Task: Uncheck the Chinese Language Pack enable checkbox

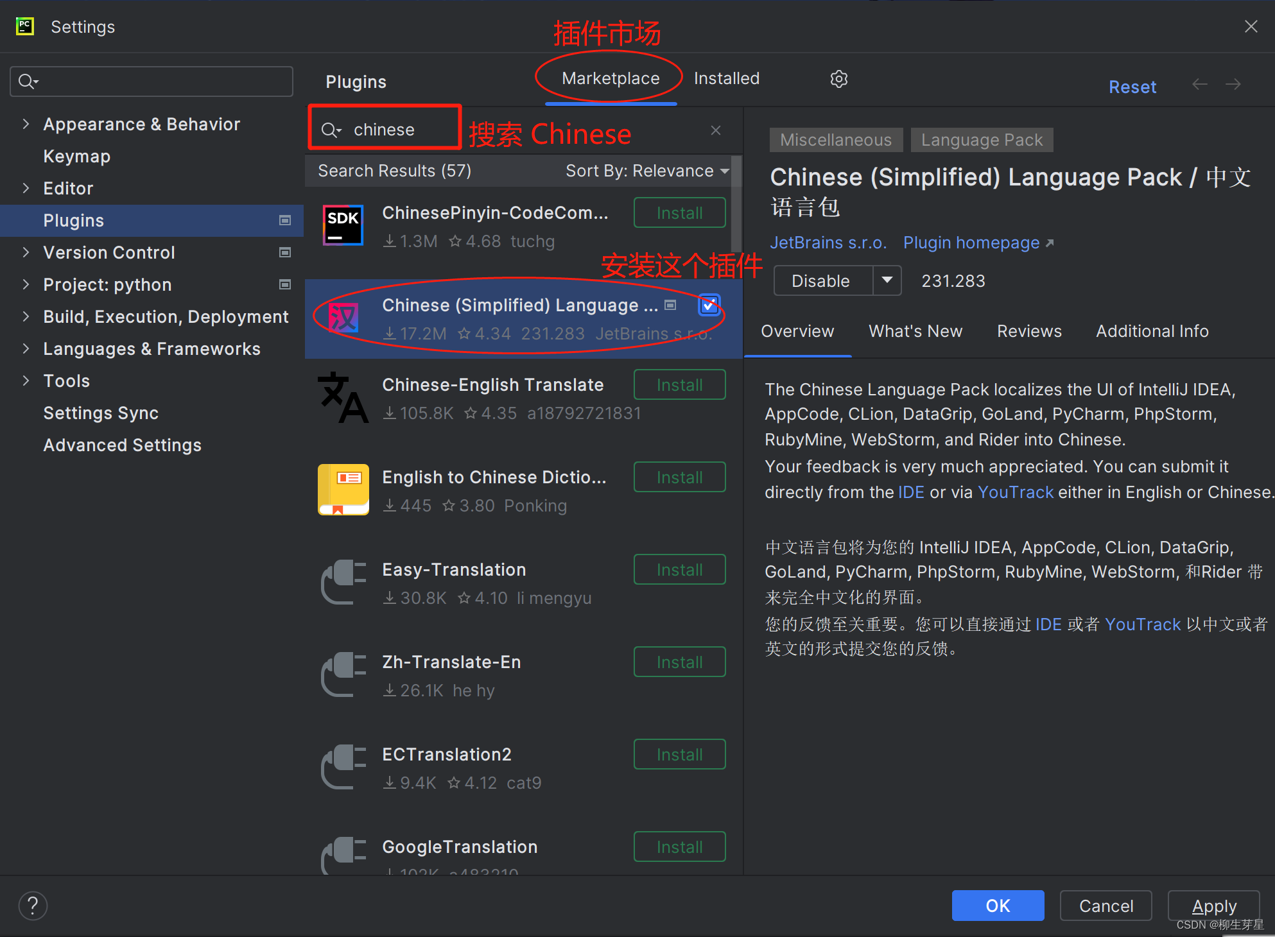Action: [x=709, y=305]
